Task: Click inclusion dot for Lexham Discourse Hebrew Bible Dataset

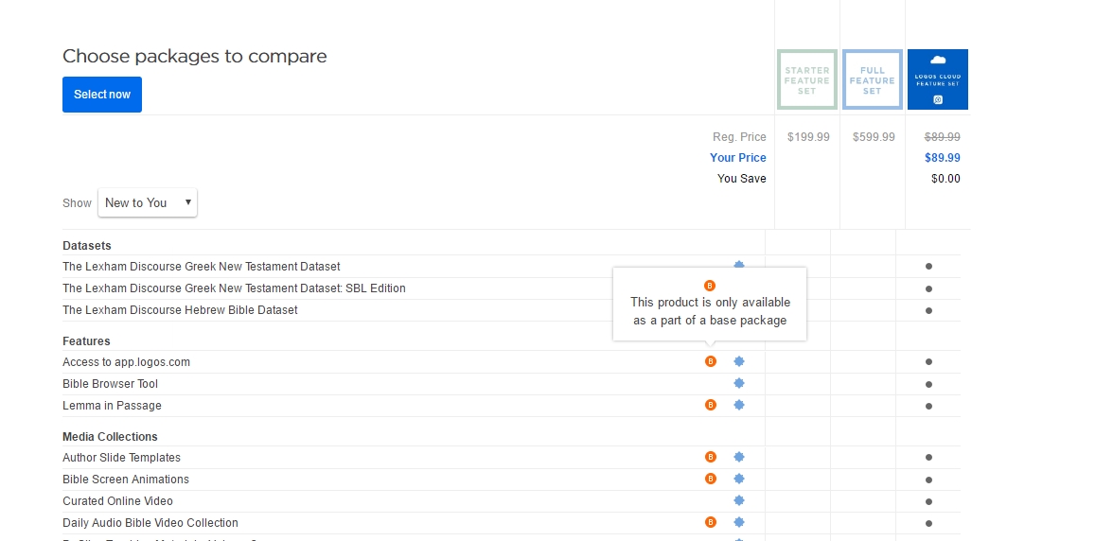Action: (928, 310)
